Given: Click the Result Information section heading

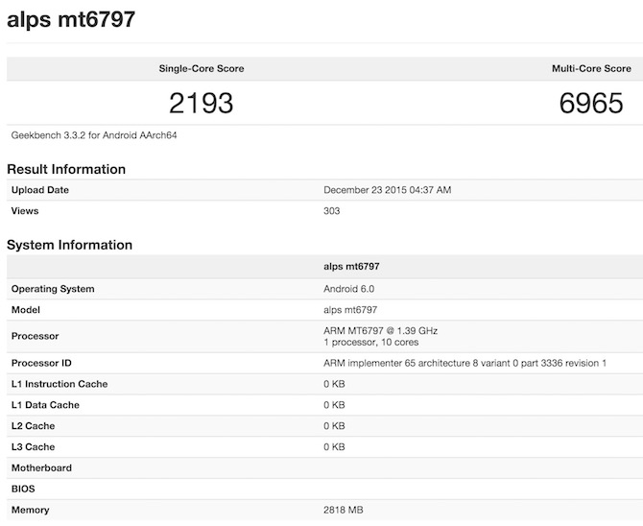Looking at the screenshot, I should coord(66,170).
